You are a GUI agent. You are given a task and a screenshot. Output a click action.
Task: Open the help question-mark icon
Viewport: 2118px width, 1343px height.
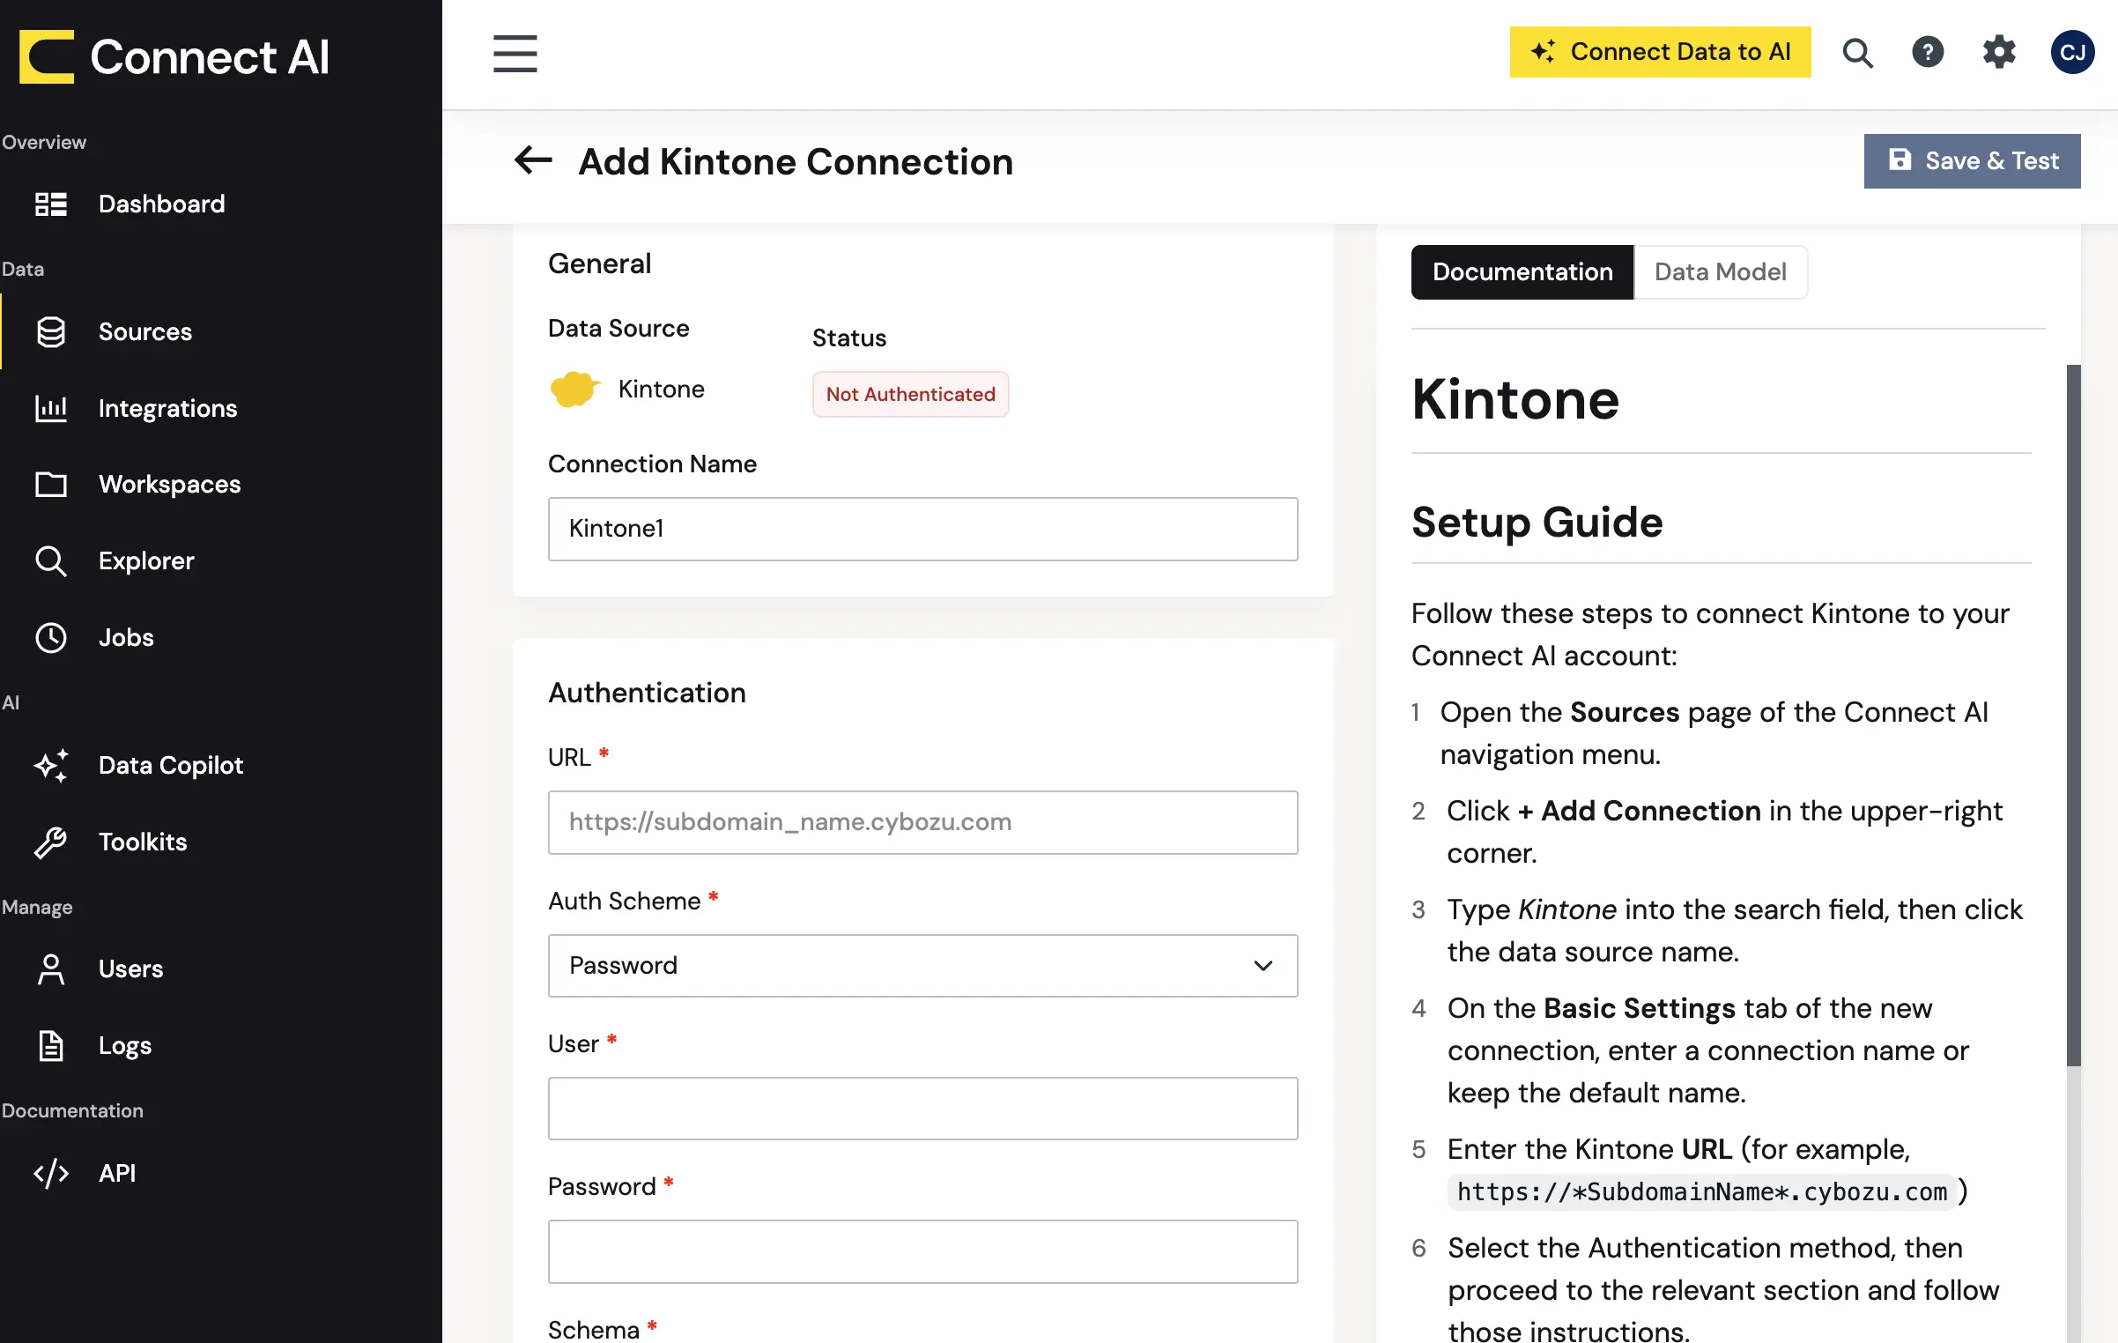coord(1928,52)
